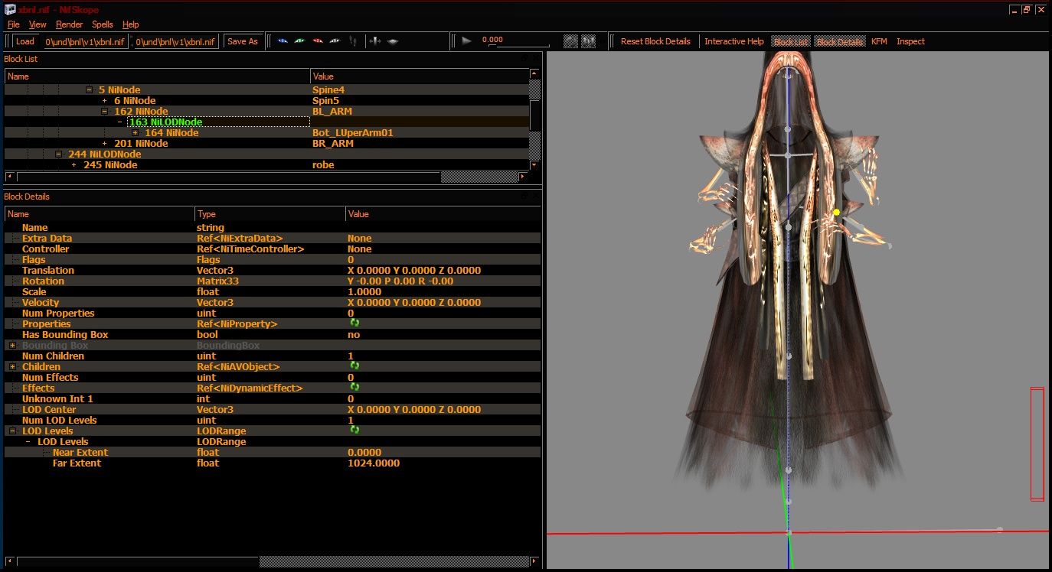Image resolution: width=1052 pixels, height=572 pixels.
Task: Click the flip view icon with arrows
Action: coord(375,41)
